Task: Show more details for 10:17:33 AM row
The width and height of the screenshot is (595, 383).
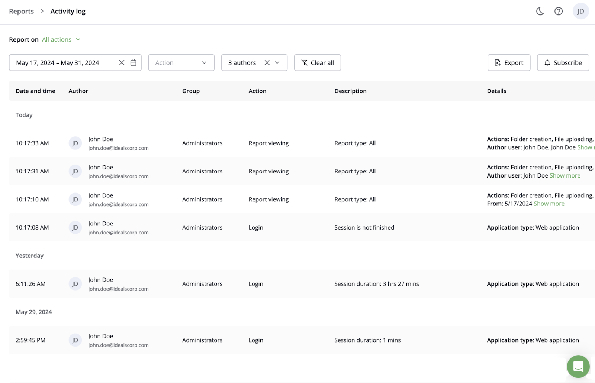Action: 586,147
